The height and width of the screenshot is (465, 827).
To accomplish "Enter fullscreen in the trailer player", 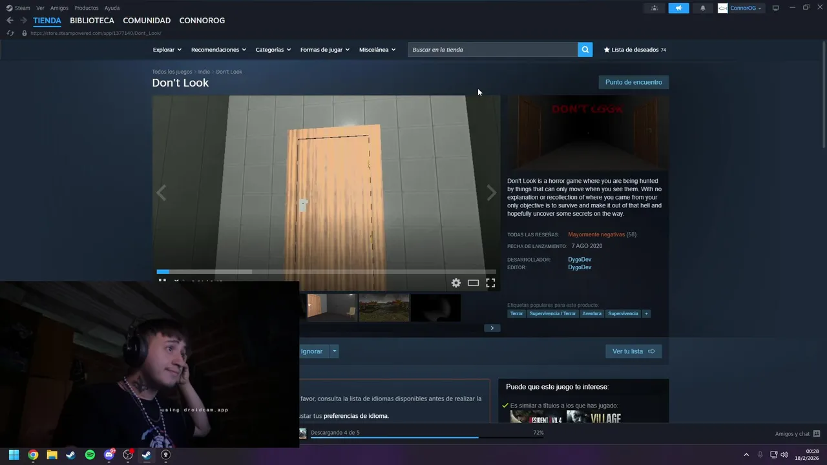I will click(x=490, y=283).
